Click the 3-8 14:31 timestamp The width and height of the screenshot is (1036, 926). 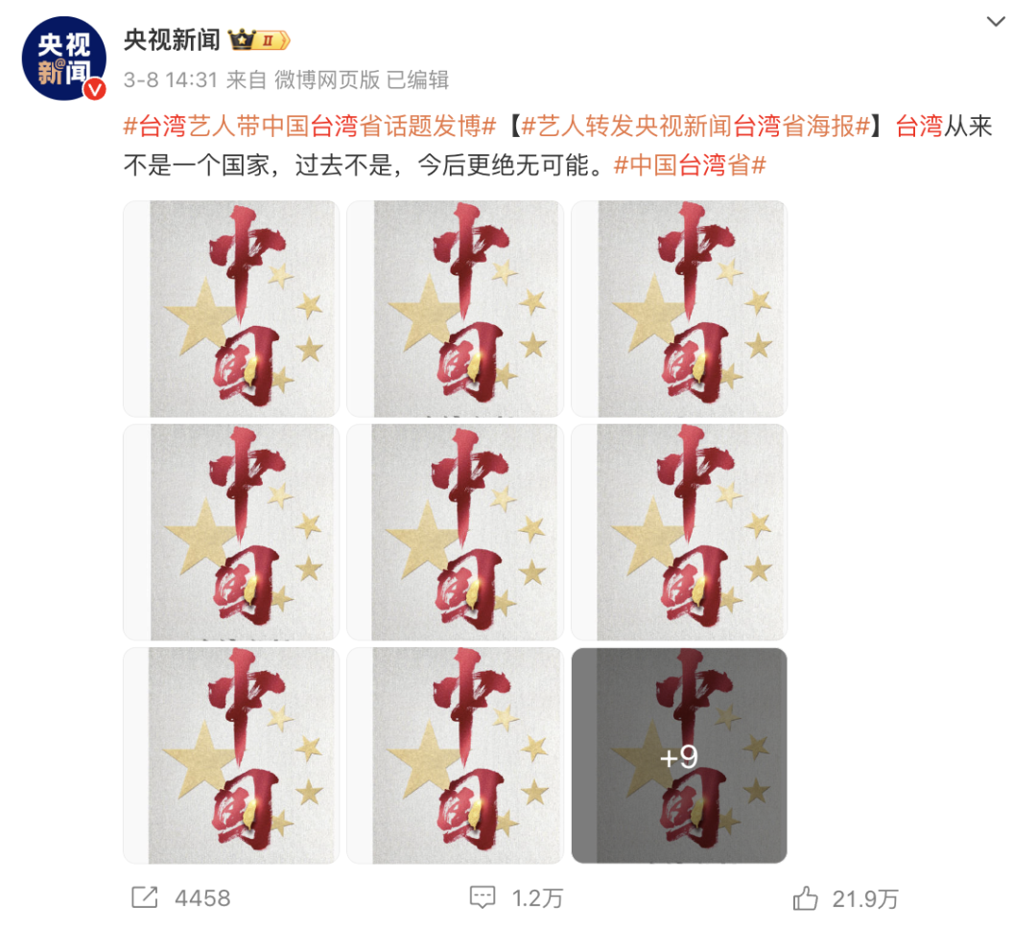tap(171, 80)
